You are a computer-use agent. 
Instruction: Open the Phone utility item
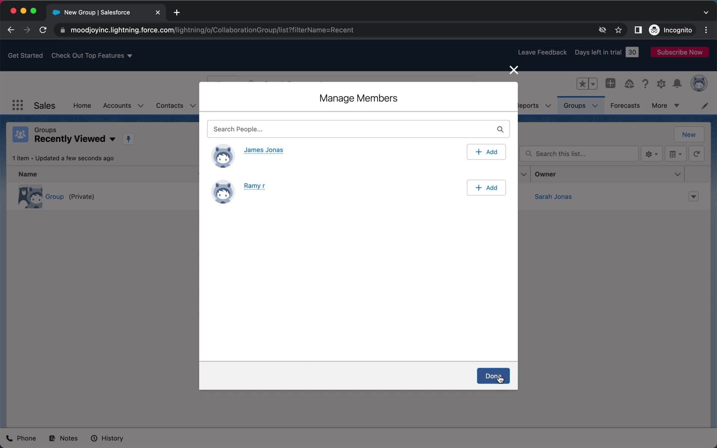click(21, 438)
